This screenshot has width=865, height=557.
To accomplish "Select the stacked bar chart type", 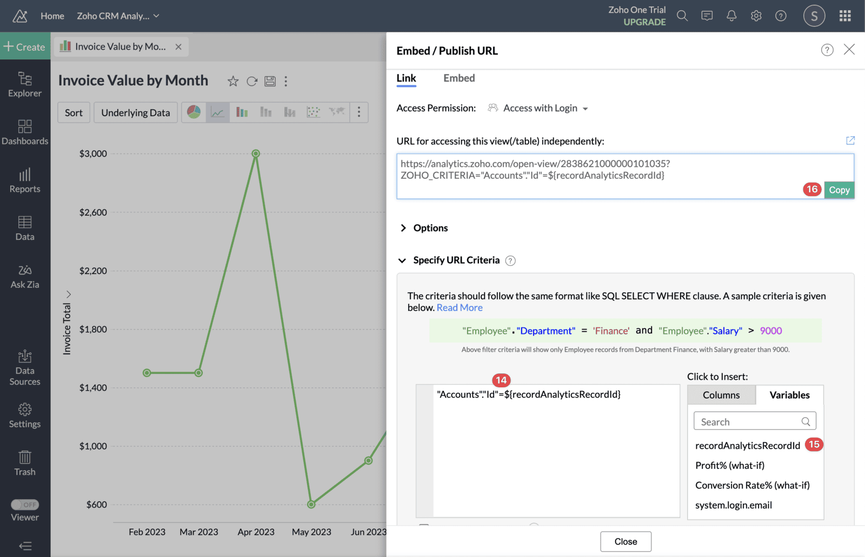I will tap(265, 112).
